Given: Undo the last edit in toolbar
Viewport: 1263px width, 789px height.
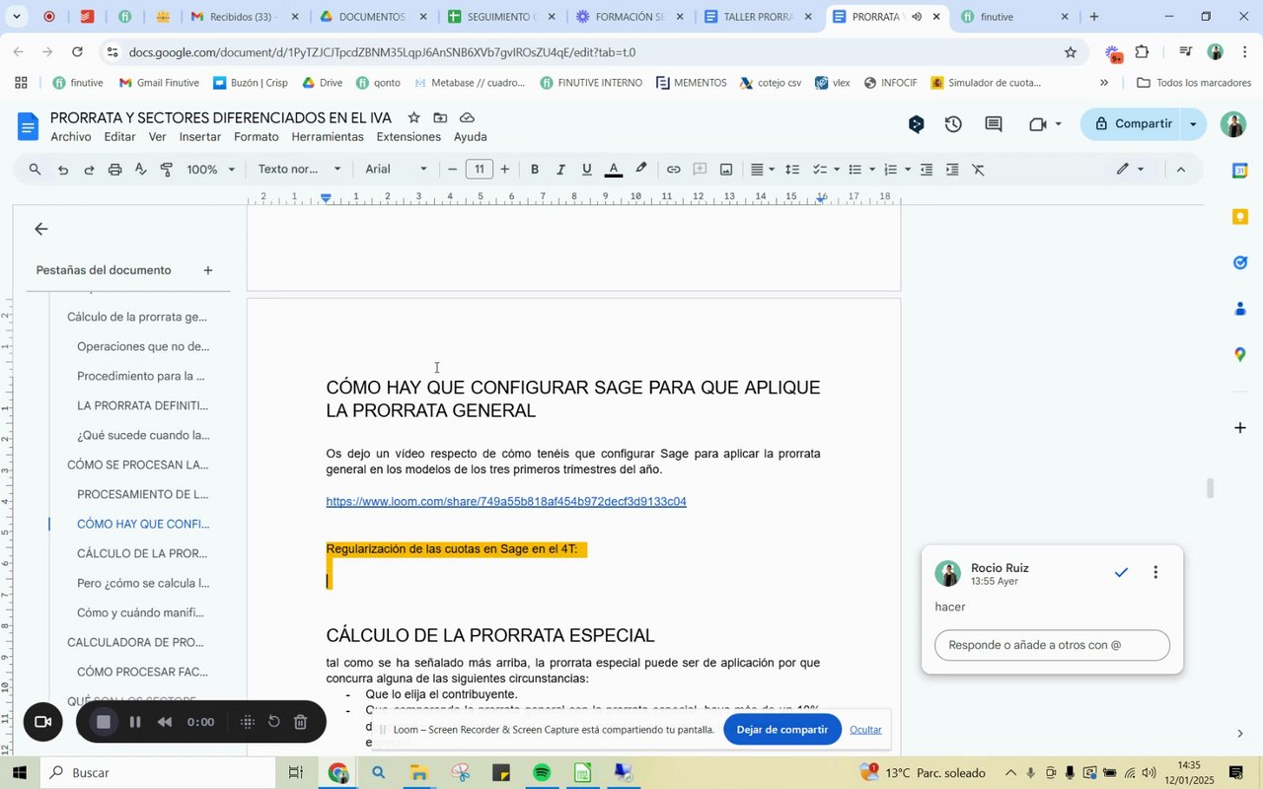Looking at the screenshot, I should [63, 170].
